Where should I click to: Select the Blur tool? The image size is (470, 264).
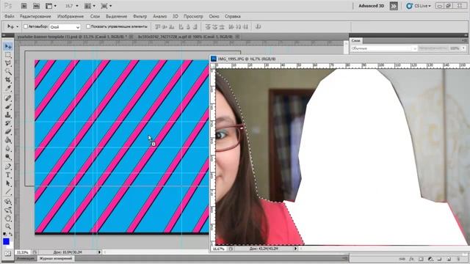(8, 148)
